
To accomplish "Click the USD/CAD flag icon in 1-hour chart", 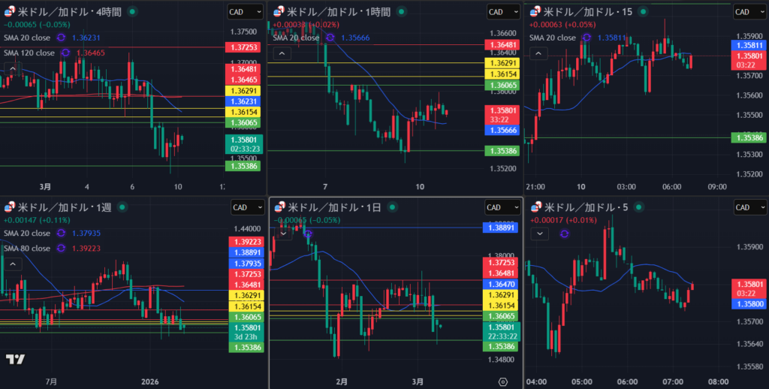I will tap(278, 12).
